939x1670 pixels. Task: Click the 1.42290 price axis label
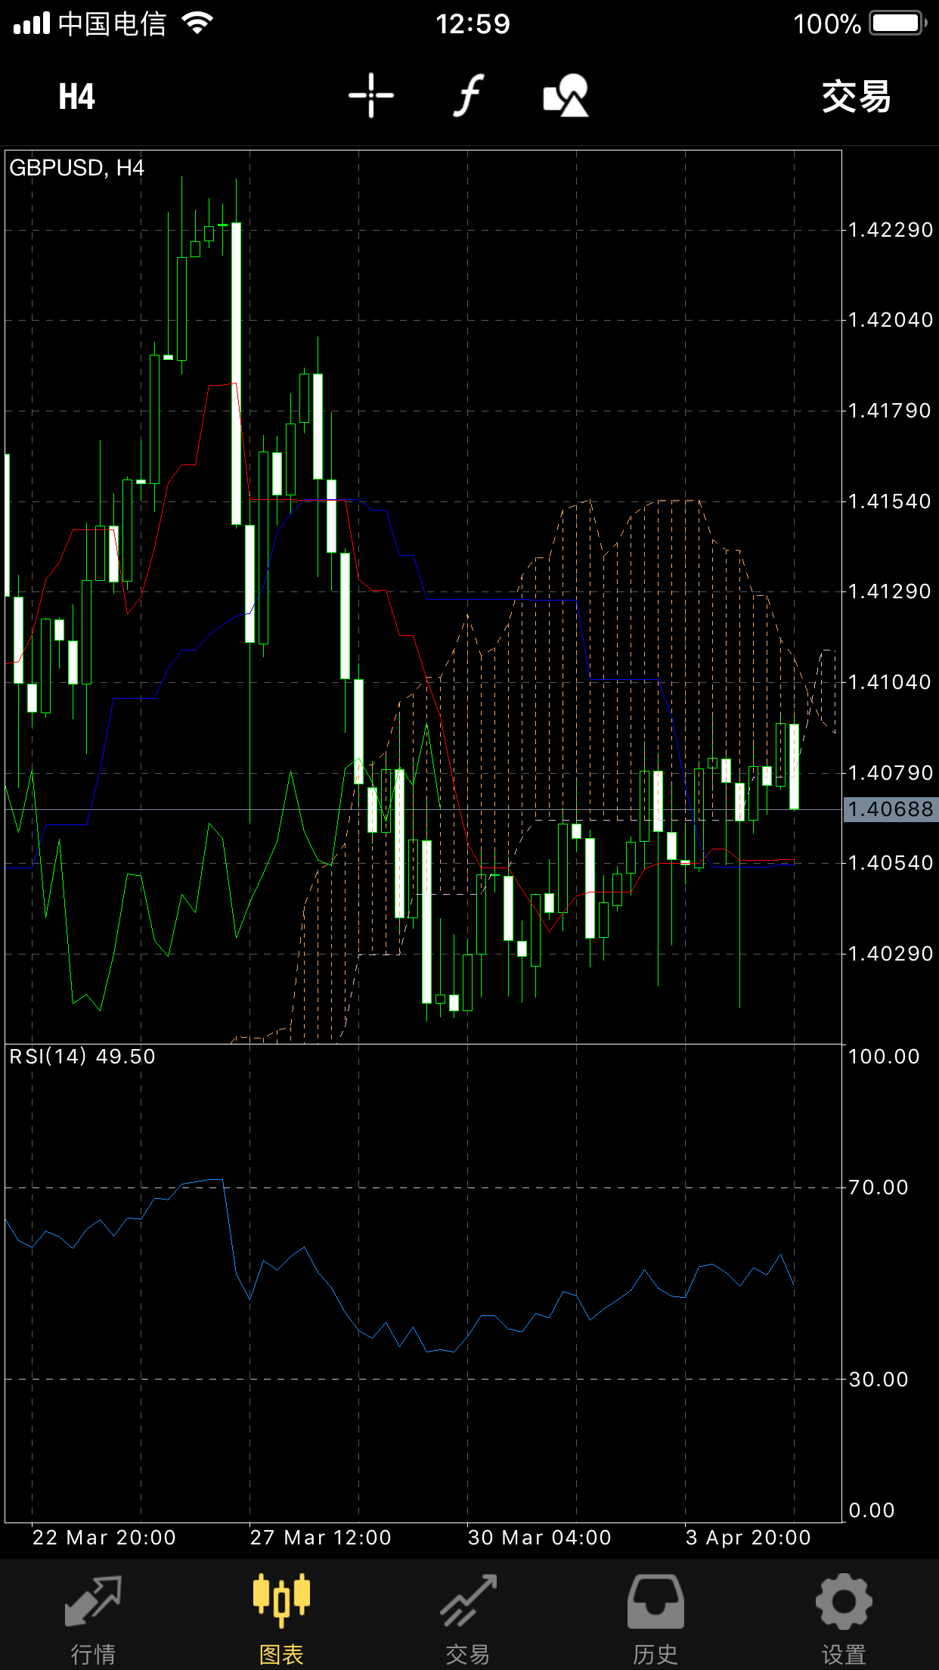pyautogui.click(x=891, y=230)
